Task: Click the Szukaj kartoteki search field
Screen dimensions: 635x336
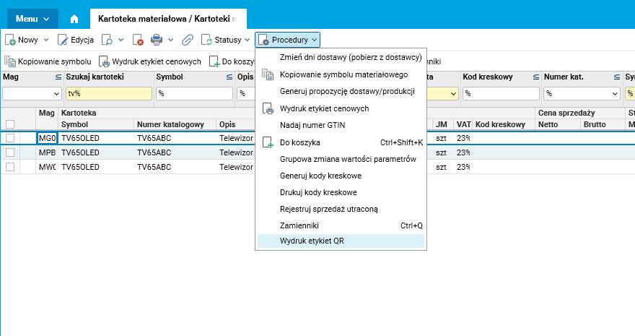Action: pyautogui.click(x=108, y=93)
